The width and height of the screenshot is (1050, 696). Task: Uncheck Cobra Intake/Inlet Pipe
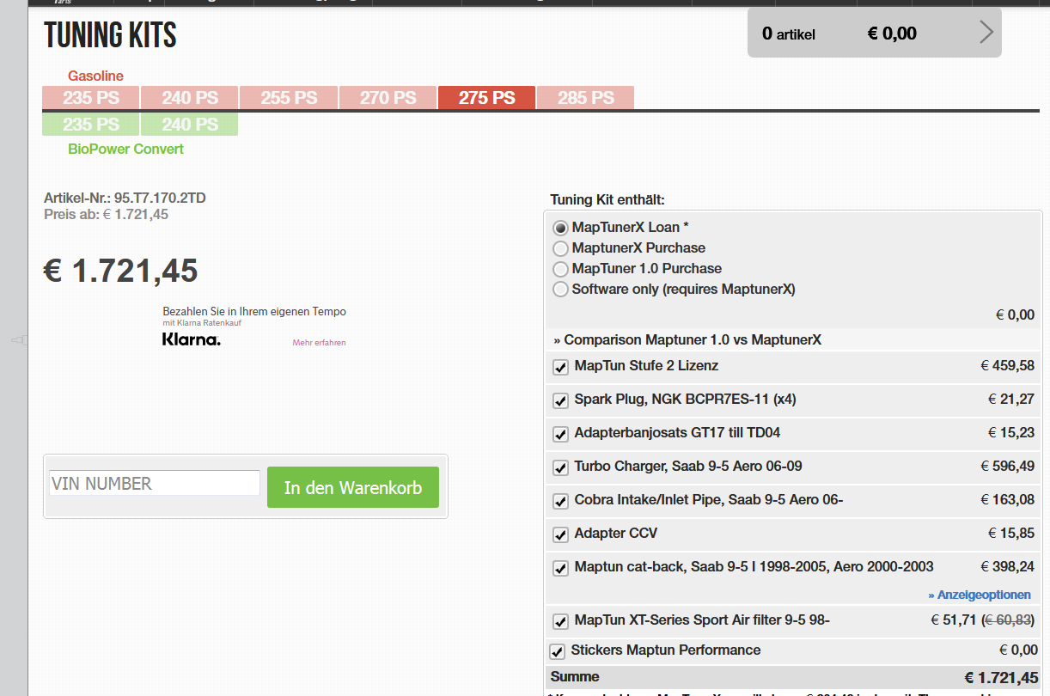(561, 501)
